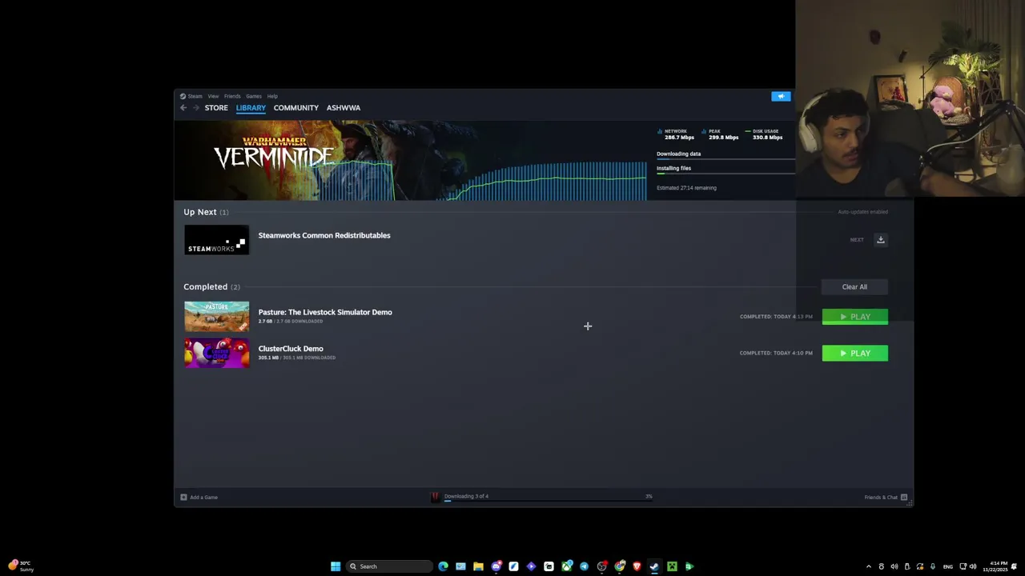Screen dimensions: 1025x576
Task: Open the View menu
Action: [x=213, y=96]
